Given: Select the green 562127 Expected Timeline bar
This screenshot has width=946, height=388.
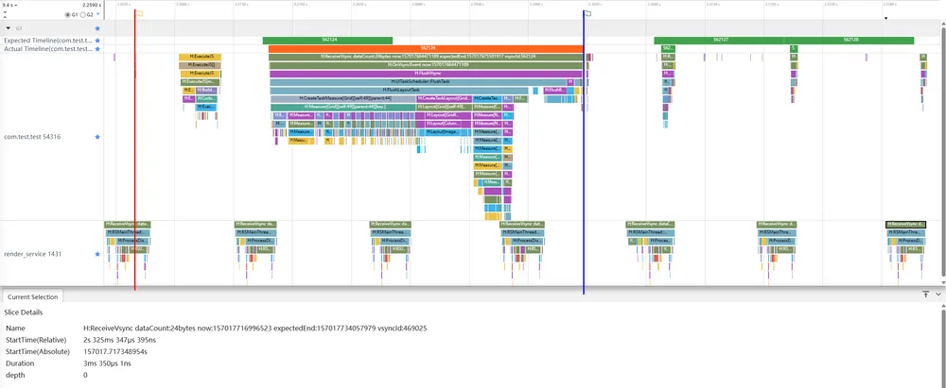Looking at the screenshot, I should tap(719, 41).
